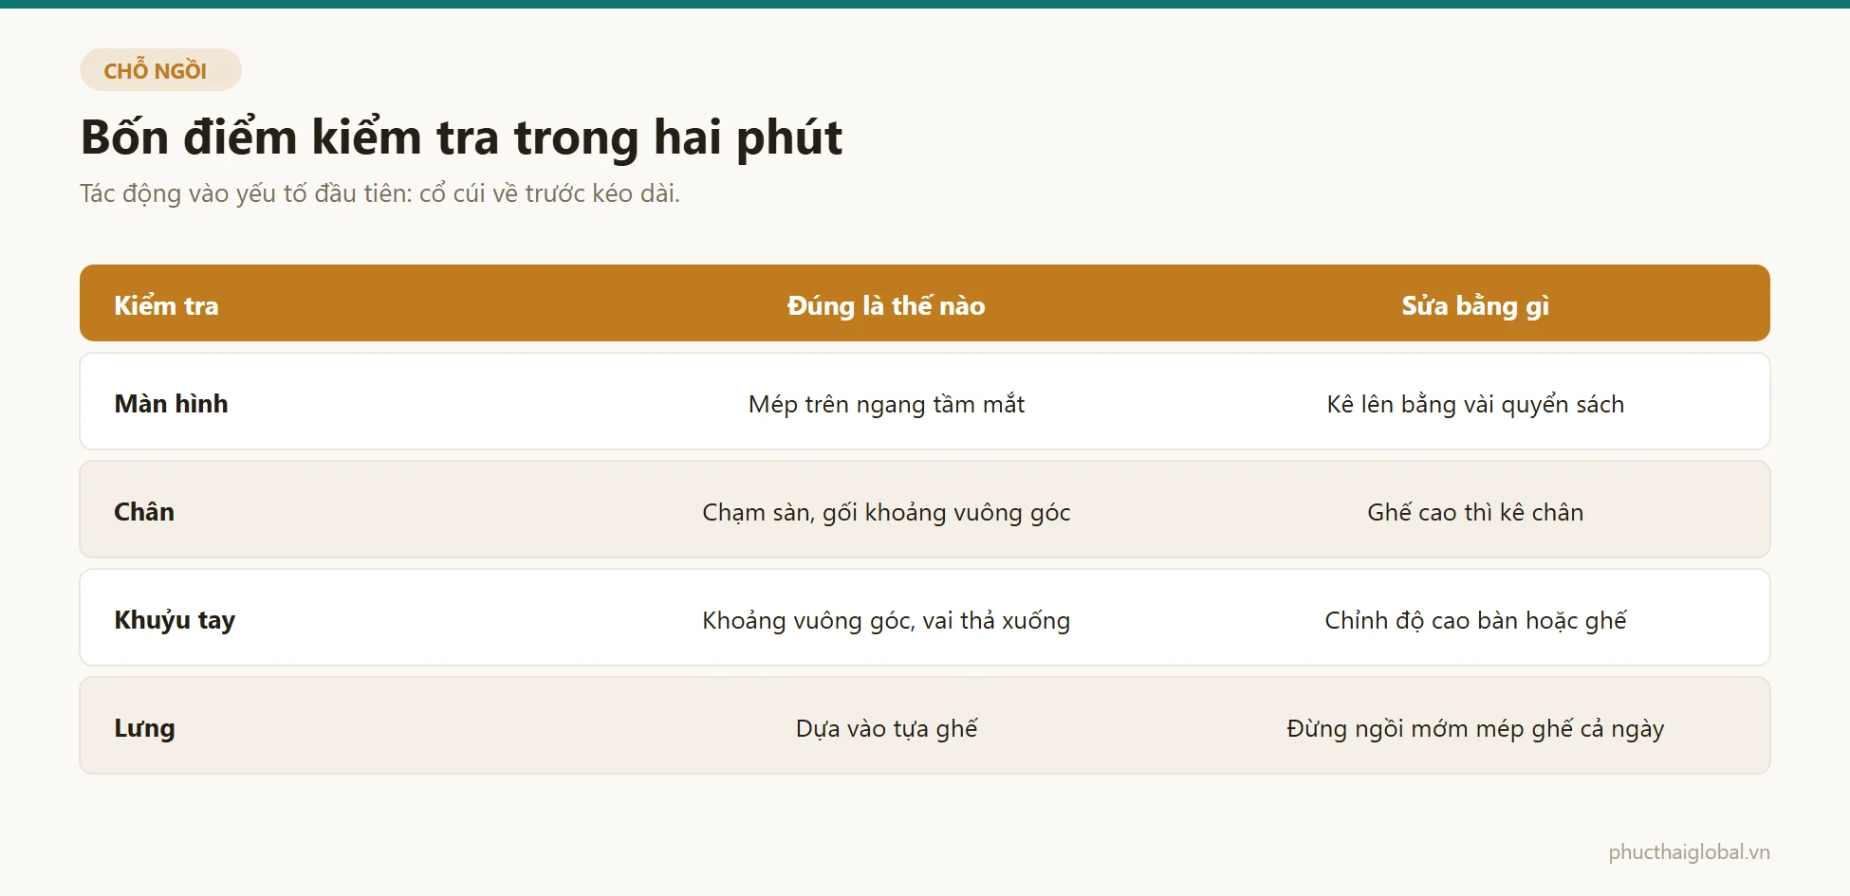Viewport: 1850px width, 896px height.
Task: Click the cell Khoảng vuông góc, vai thả xuống
Action: 886,620
